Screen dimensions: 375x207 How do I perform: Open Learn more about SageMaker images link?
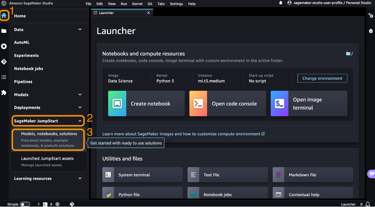(x=183, y=134)
